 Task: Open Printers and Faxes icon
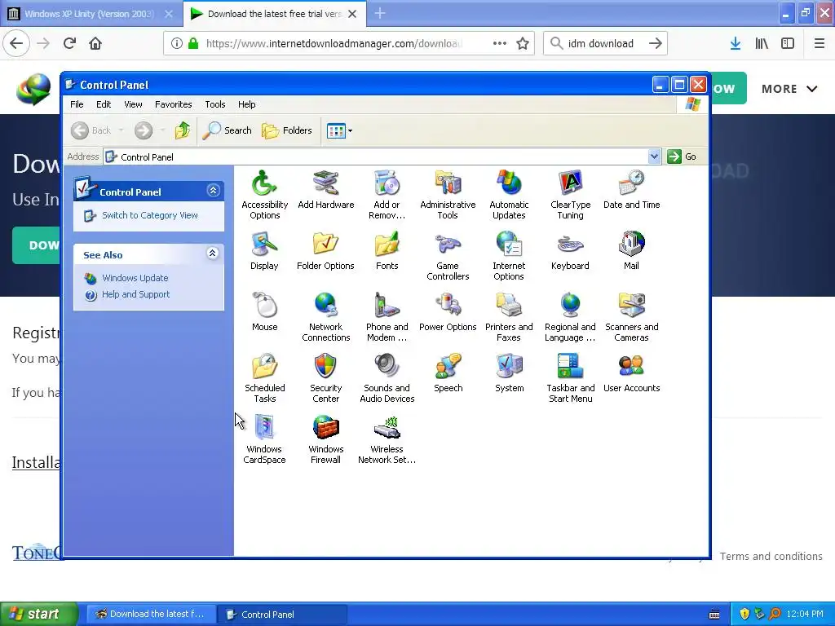pos(509,317)
